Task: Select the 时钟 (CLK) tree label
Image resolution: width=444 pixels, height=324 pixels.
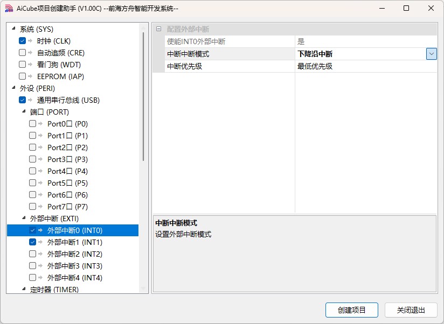Action: [53, 41]
